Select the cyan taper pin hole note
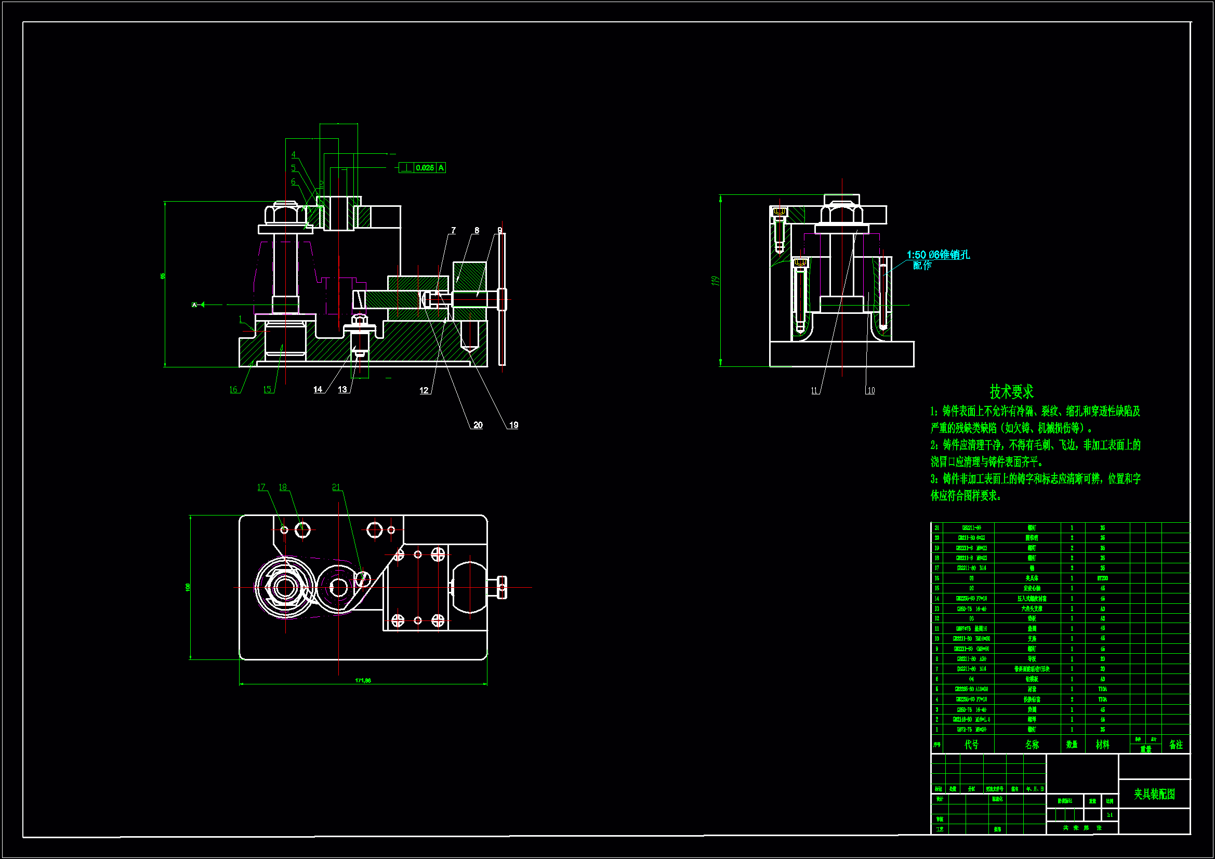Viewport: 1215px width, 859px height. (x=937, y=255)
